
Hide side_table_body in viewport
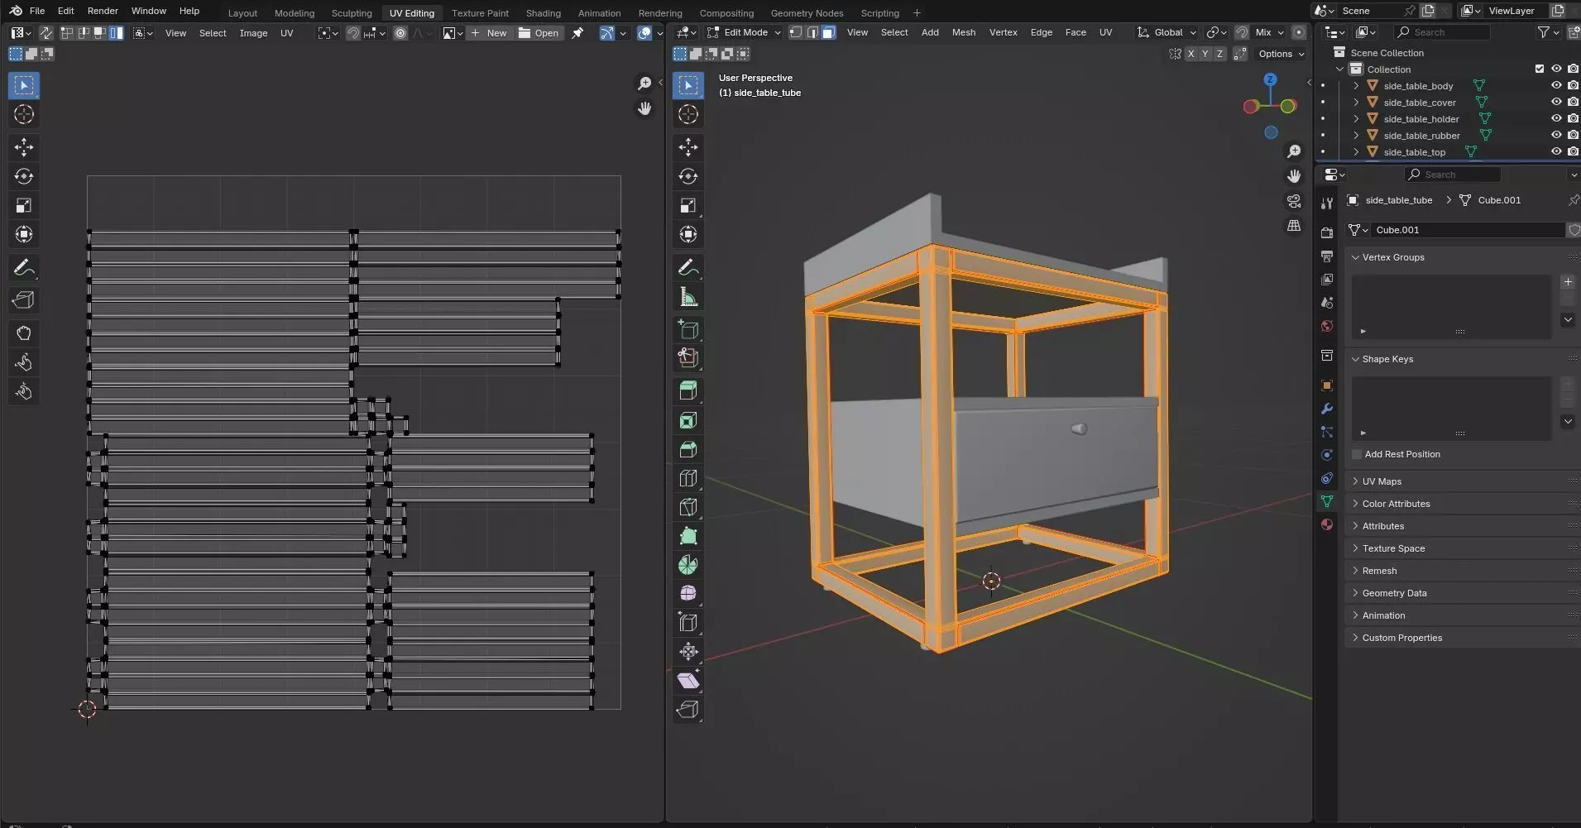[1556, 85]
